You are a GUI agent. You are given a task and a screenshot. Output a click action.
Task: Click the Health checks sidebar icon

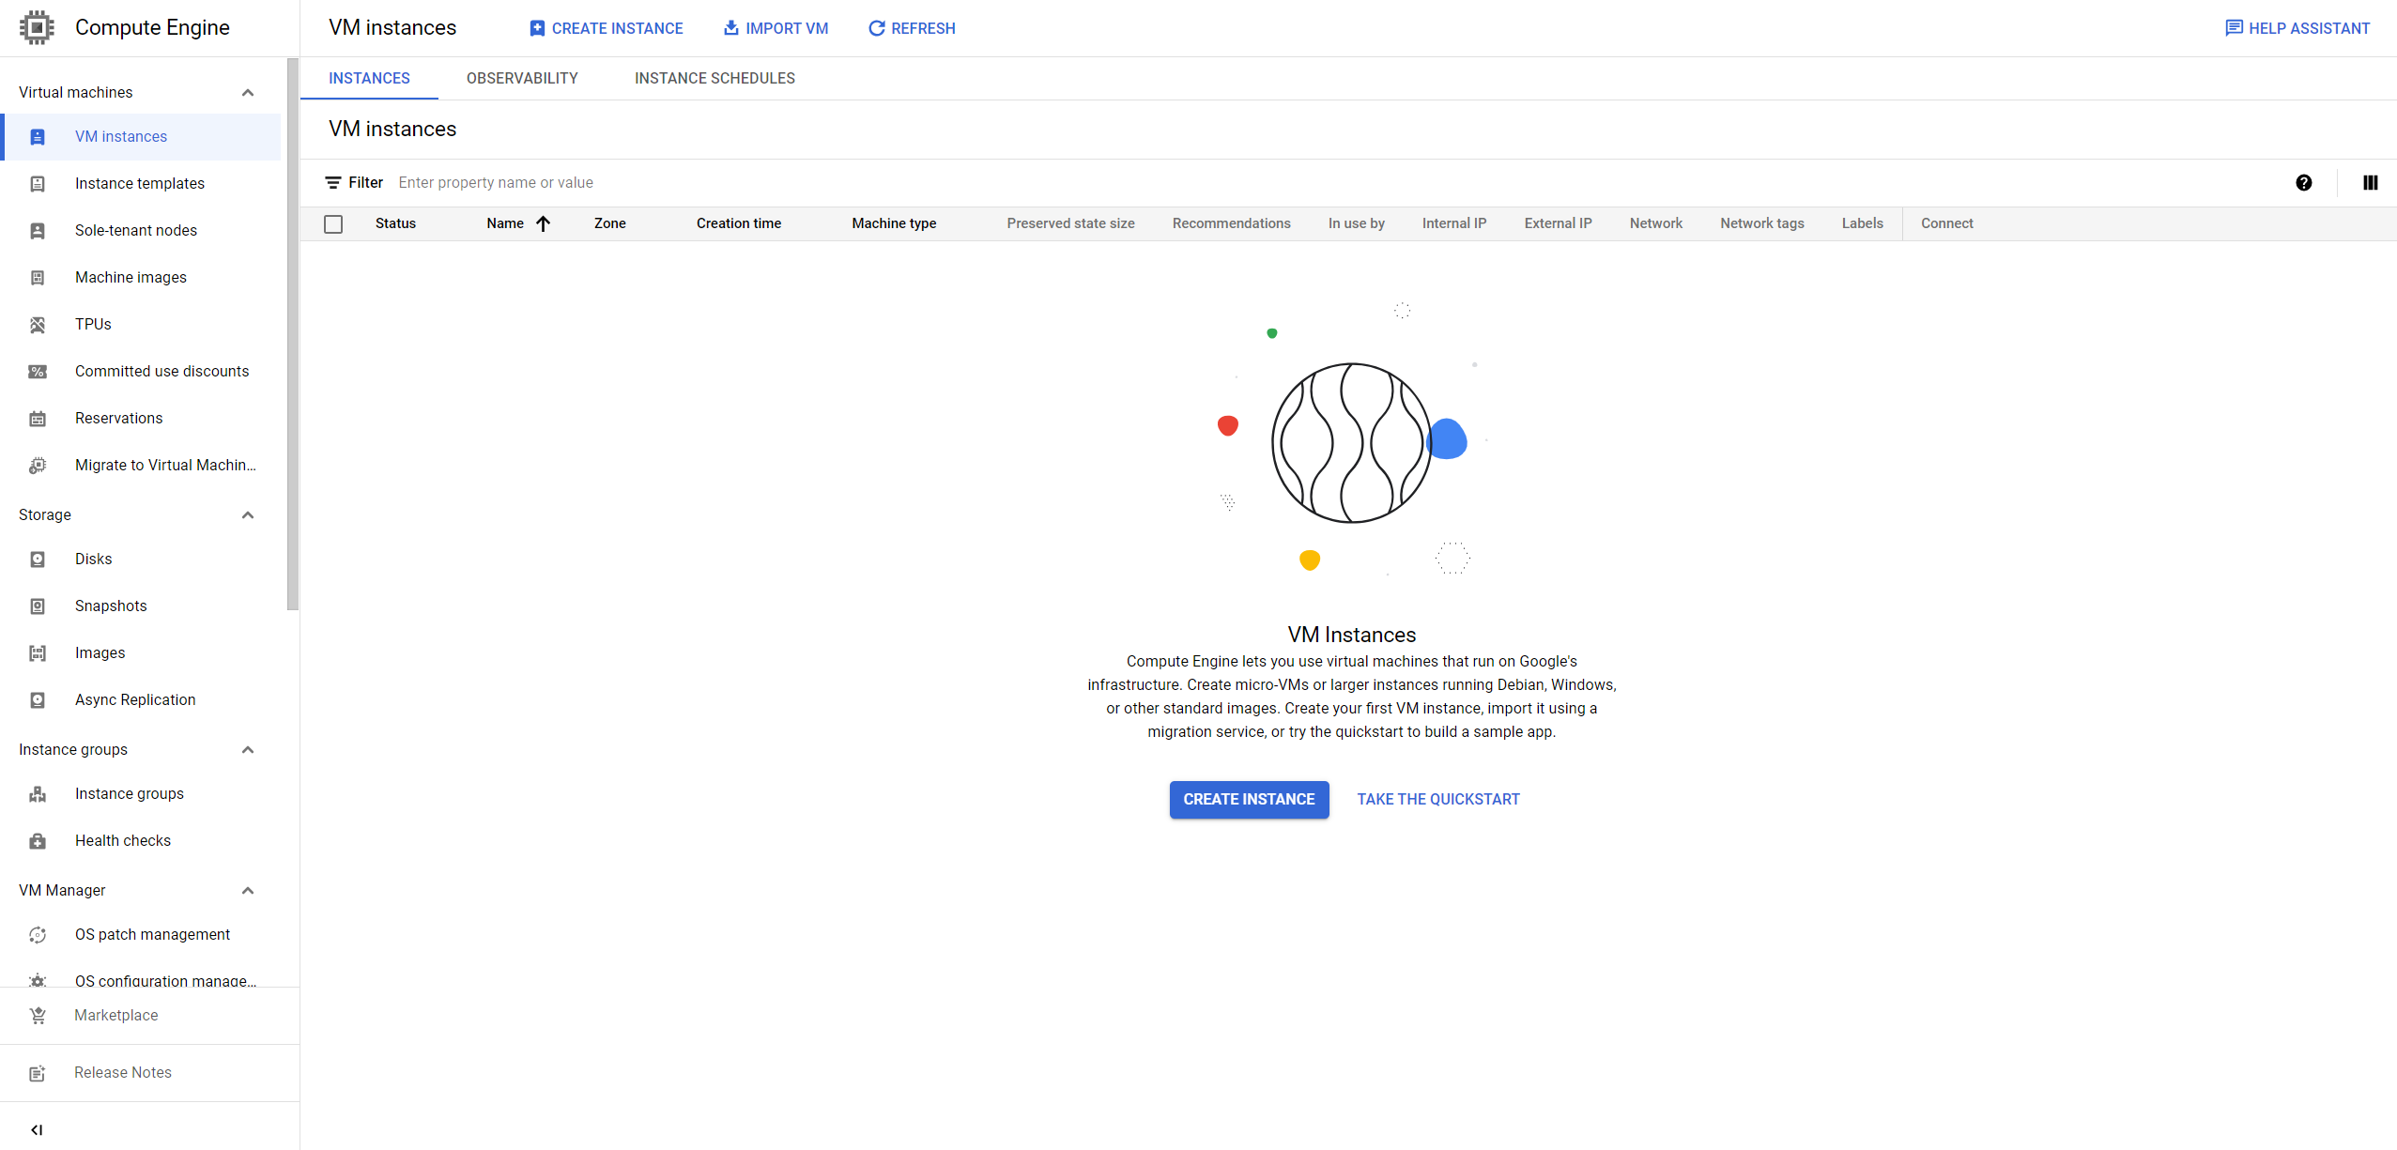38,841
